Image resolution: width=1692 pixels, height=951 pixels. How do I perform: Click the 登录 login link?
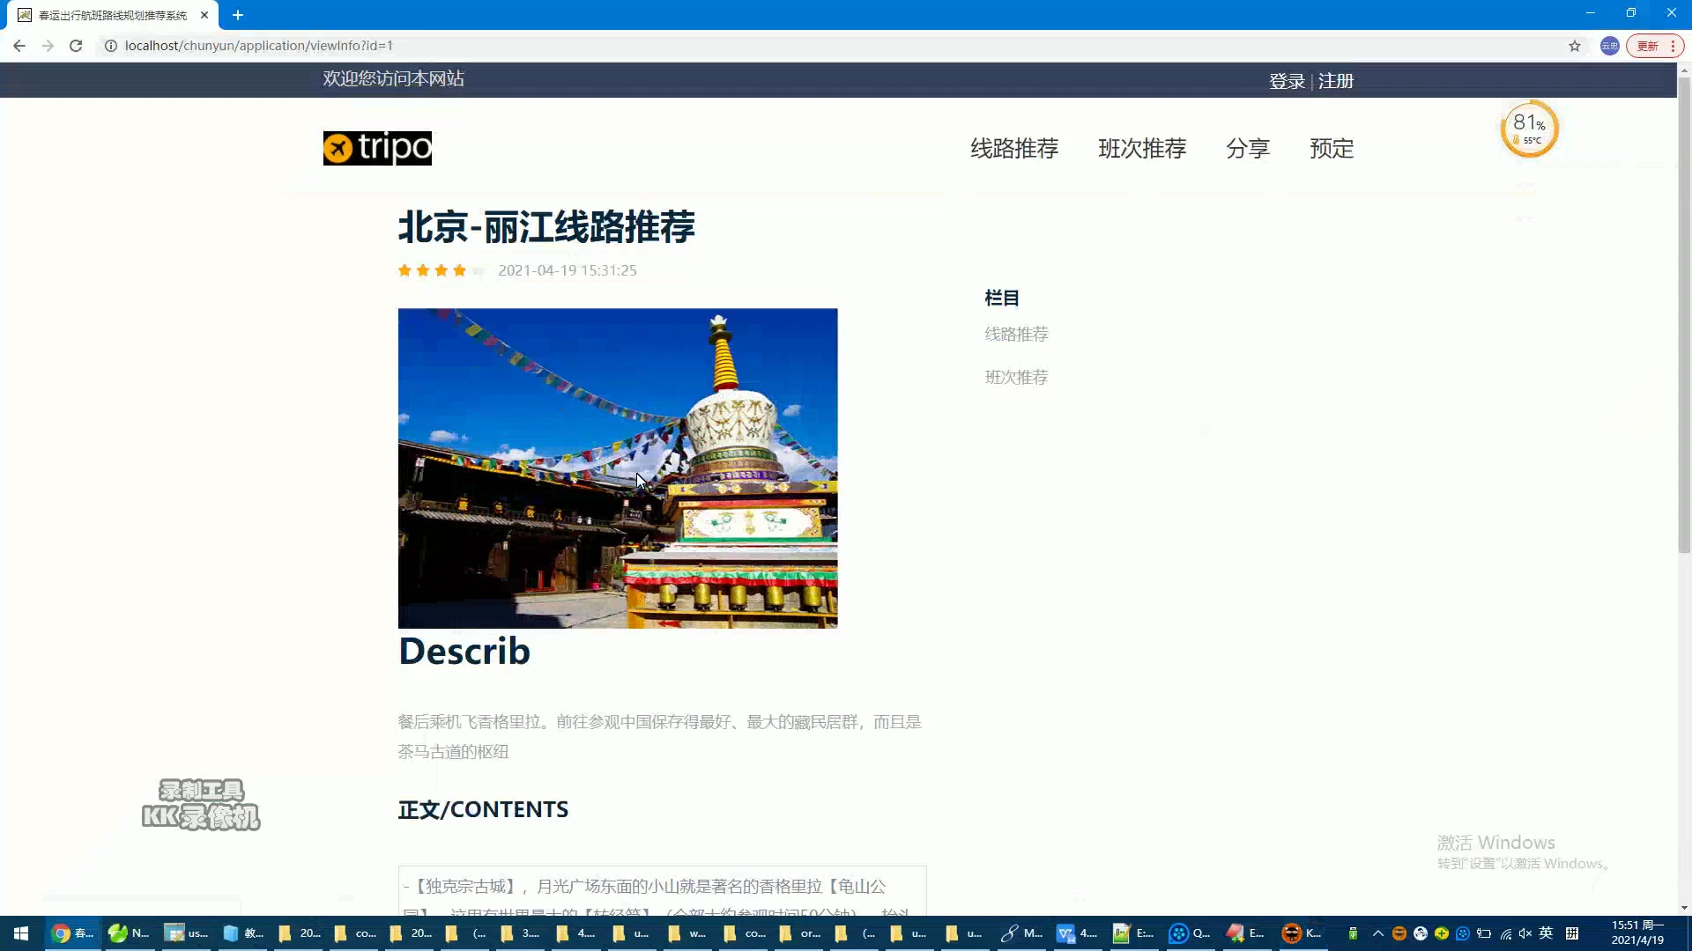(x=1287, y=81)
